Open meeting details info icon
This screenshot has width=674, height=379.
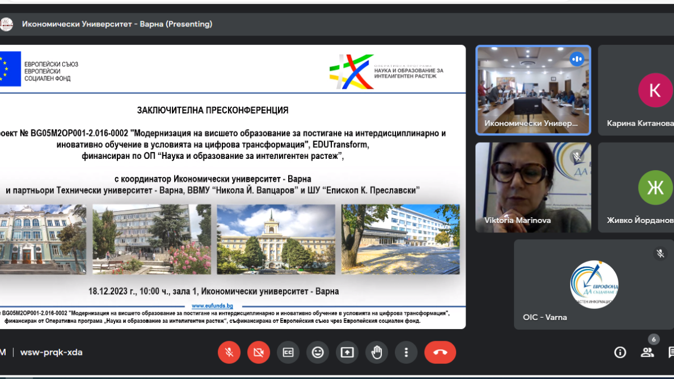pyautogui.click(x=620, y=352)
